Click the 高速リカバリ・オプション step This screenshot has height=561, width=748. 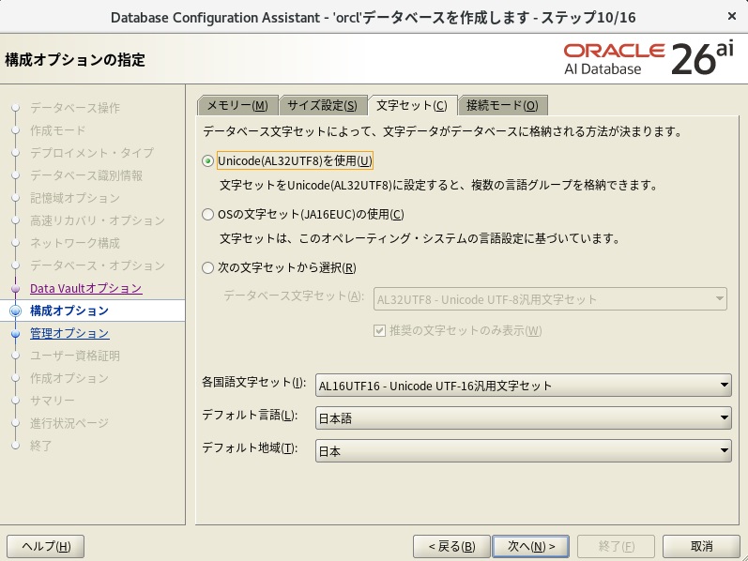pos(98,220)
